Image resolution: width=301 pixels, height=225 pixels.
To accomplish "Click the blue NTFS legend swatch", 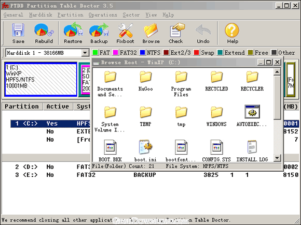I will pyautogui.click(x=142, y=52).
